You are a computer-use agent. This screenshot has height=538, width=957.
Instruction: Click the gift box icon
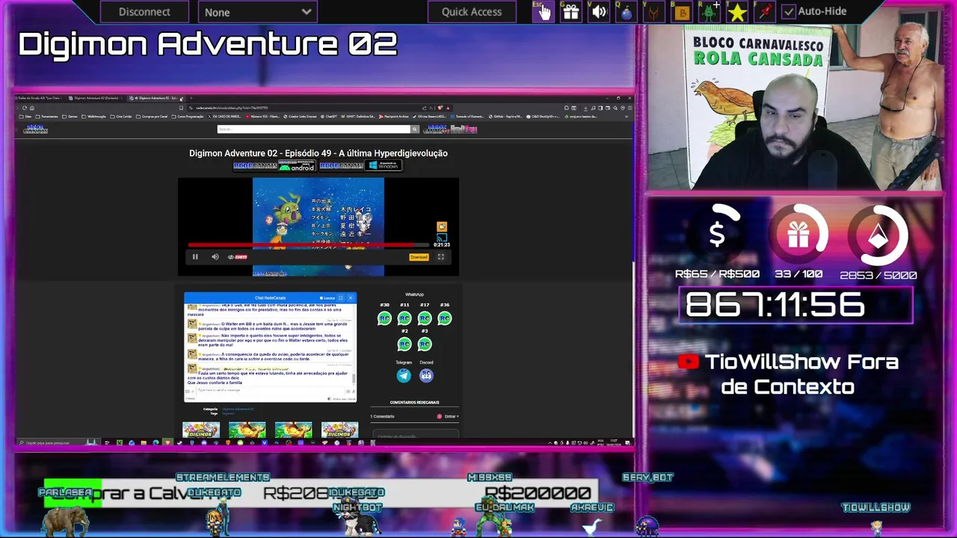click(570, 11)
